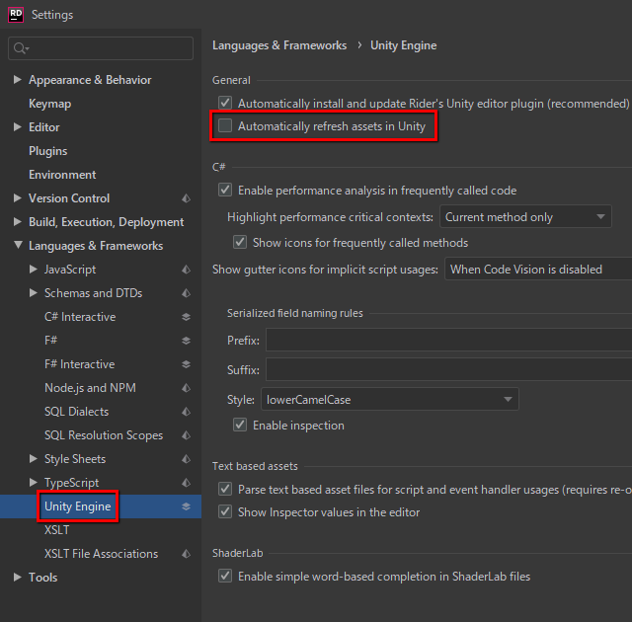Expand the JavaScript node
This screenshot has width=632, height=622.
pyautogui.click(x=34, y=270)
